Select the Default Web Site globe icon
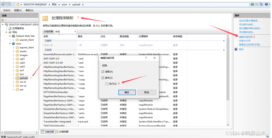Viewport: 272px width, 138px height. pyautogui.click(x=13, y=36)
